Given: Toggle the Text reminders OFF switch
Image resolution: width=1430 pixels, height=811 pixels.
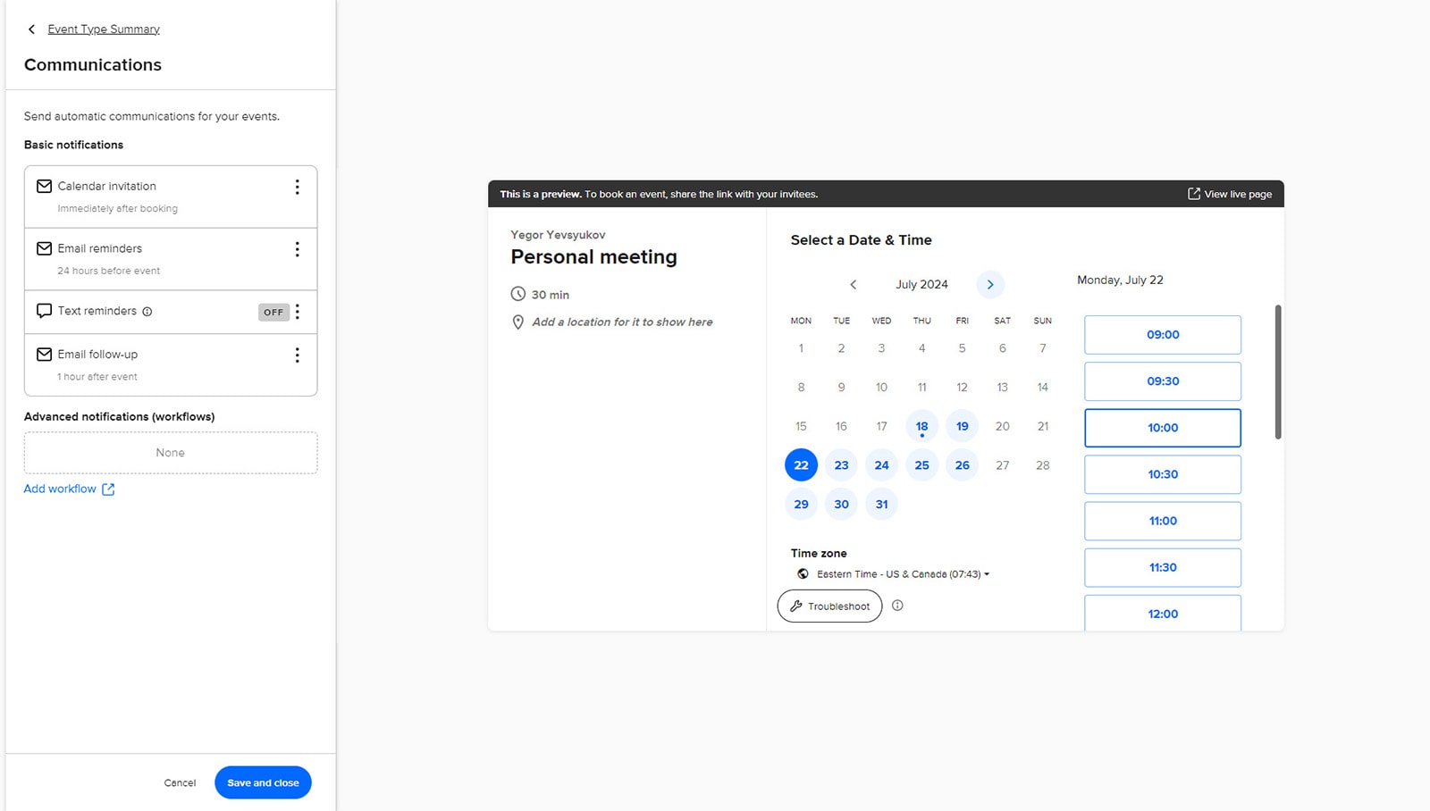Looking at the screenshot, I should pyautogui.click(x=273, y=312).
